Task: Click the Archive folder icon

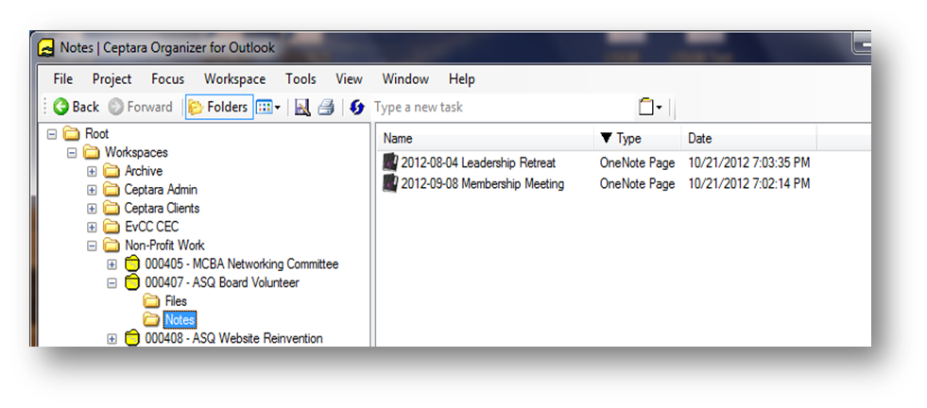Action: click(112, 172)
